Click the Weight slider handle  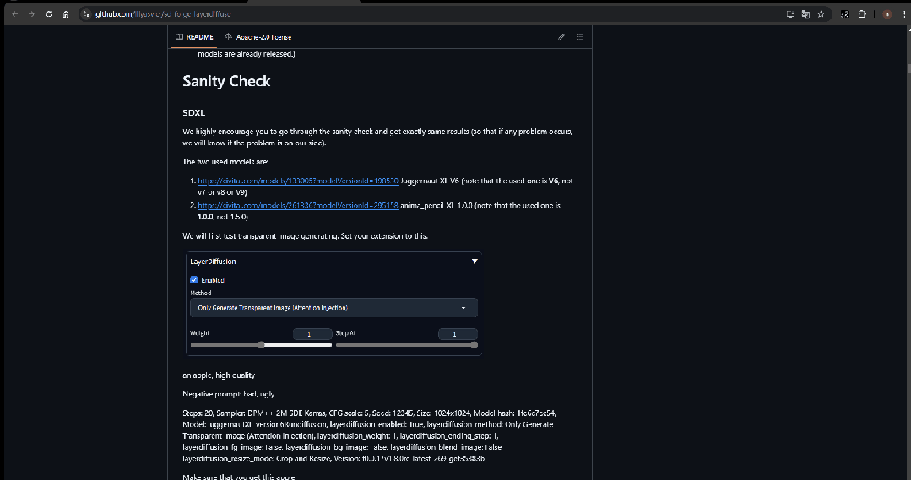point(262,345)
